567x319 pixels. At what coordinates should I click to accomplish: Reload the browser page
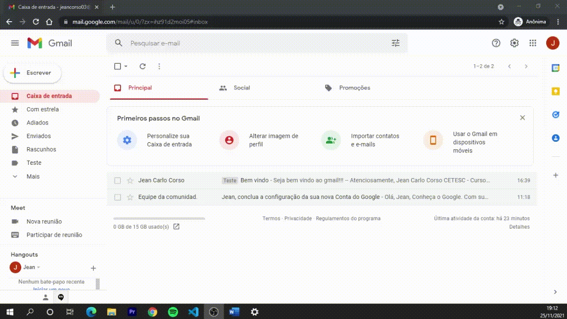click(x=36, y=22)
